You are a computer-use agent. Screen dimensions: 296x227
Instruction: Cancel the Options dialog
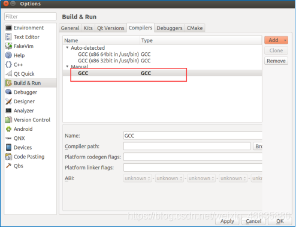point(253,221)
